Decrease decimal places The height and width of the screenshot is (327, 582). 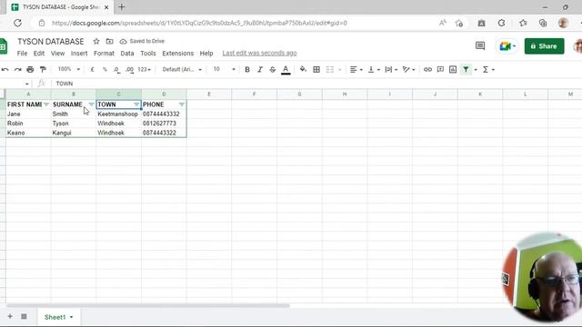[116, 69]
